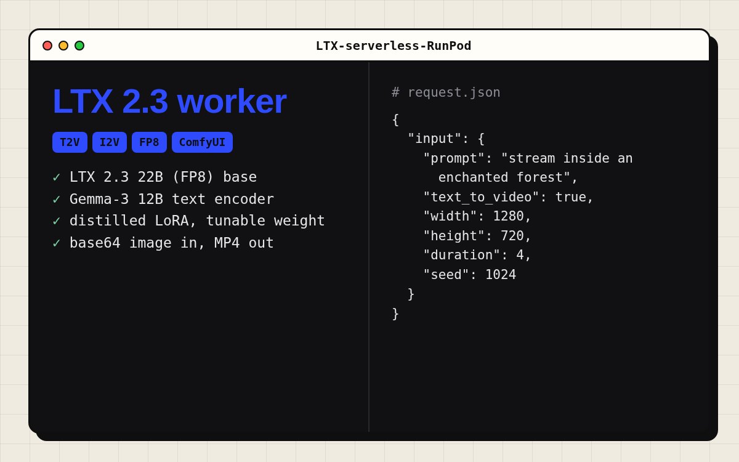This screenshot has height=462, width=739.
Task: Click the green maximize window dot
Action: coord(79,46)
